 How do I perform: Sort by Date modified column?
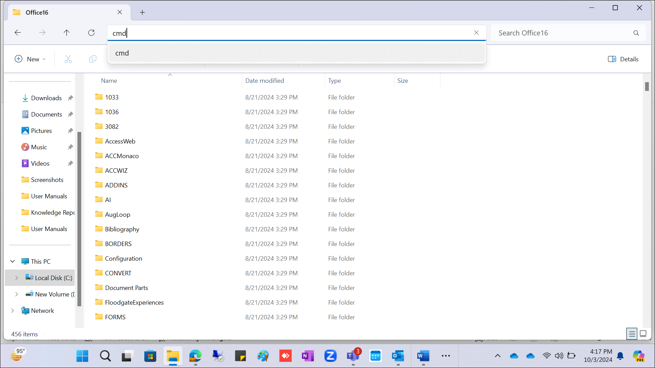point(264,81)
